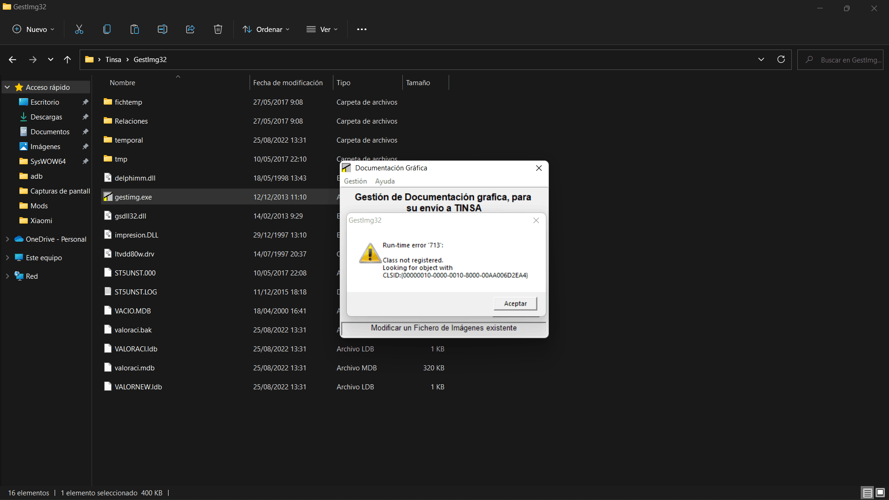889x500 pixels.
Task: Select the valoraci.mdb file
Action: (135, 368)
